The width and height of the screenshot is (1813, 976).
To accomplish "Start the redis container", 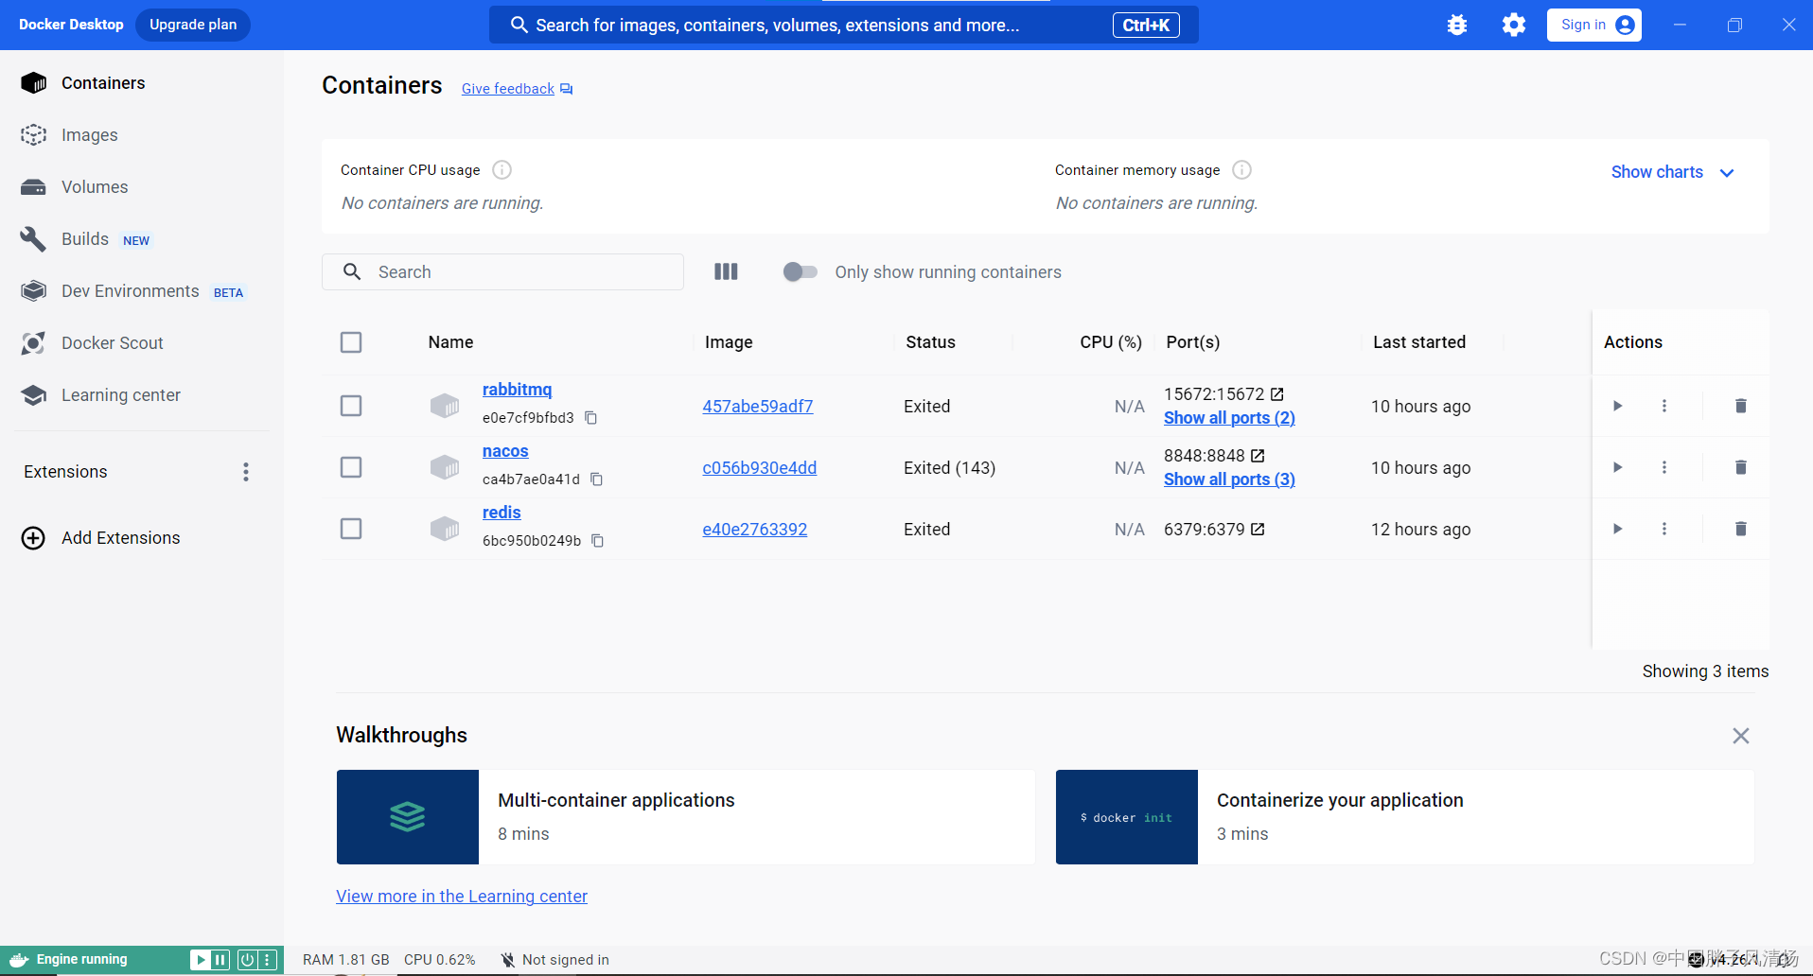I will 1618,529.
